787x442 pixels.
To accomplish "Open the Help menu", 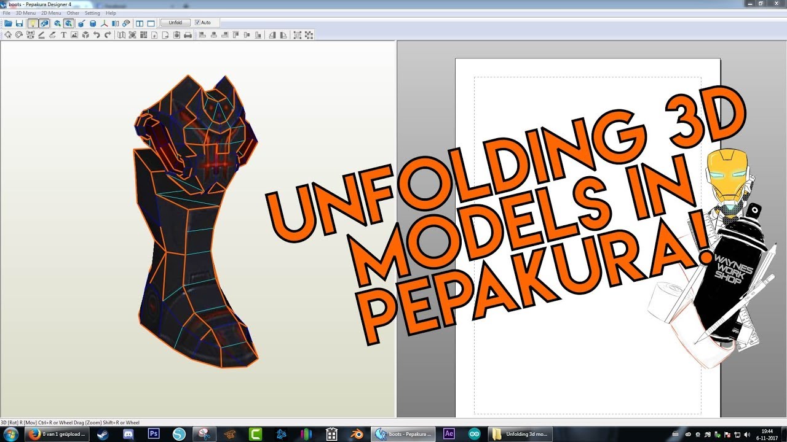I will pyautogui.click(x=111, y=13).
